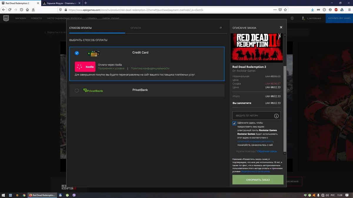Viewport: 353px width, 198px height.
Task: Bookmark this page with the star icon
Action: [285, 10]
